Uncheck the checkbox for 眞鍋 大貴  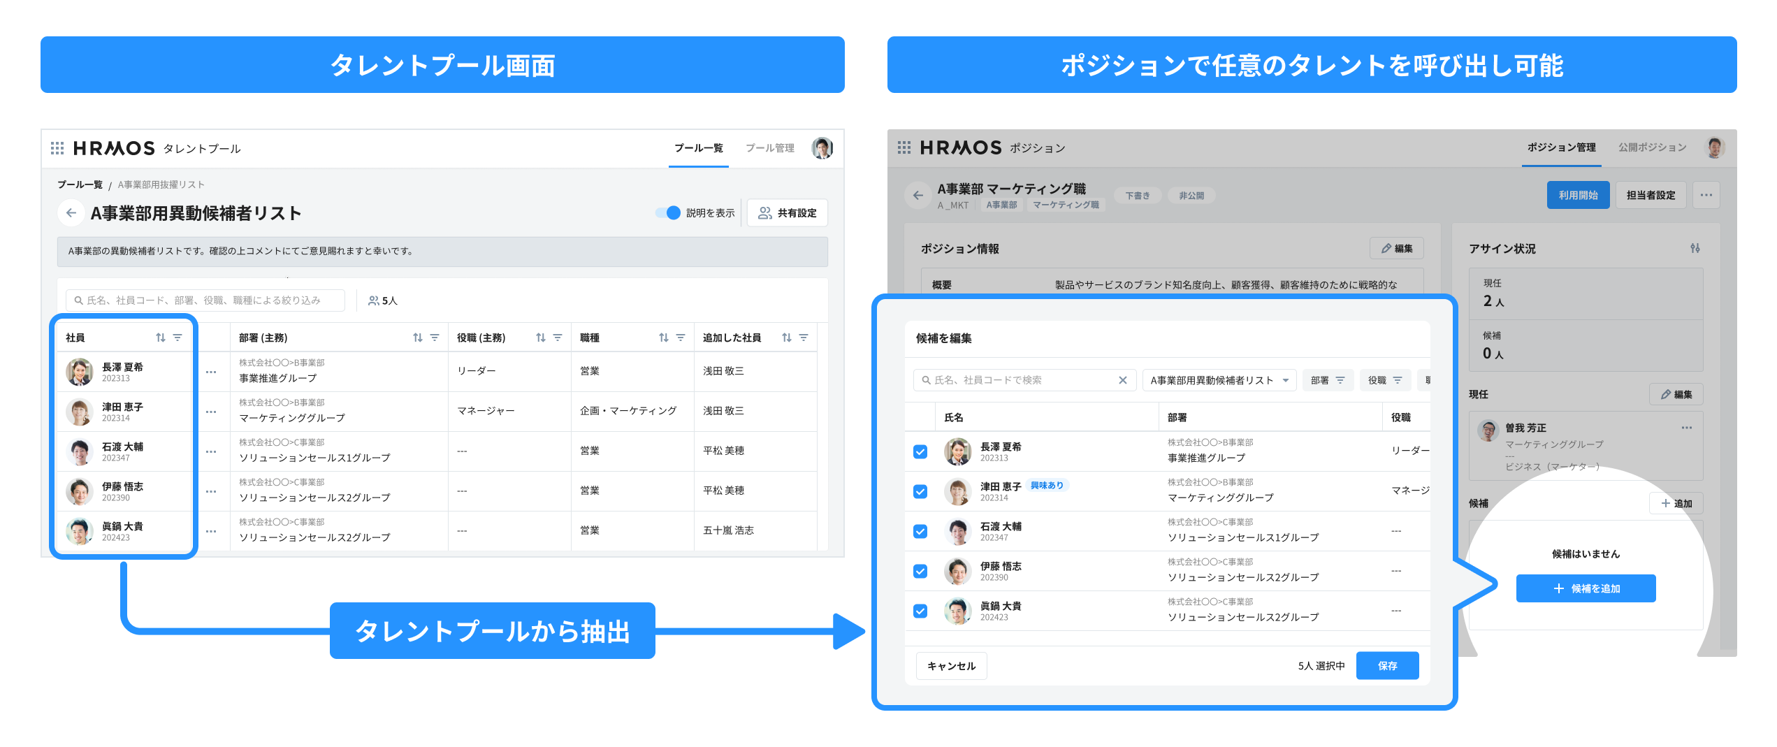[x=920, y=611]
